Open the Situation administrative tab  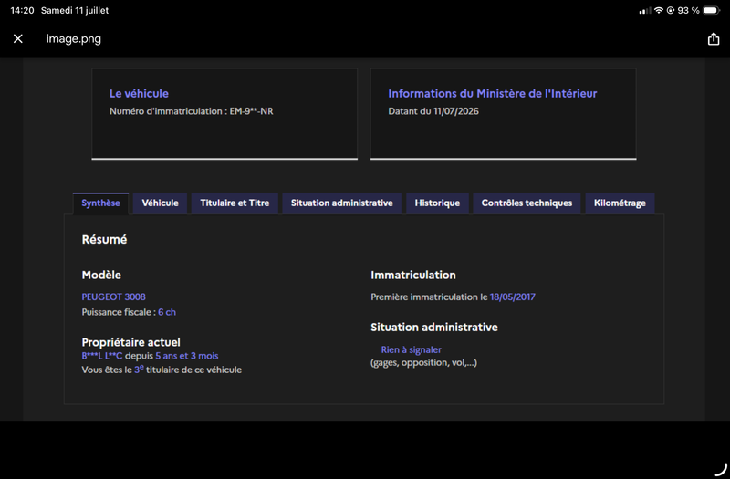(341, 203)
